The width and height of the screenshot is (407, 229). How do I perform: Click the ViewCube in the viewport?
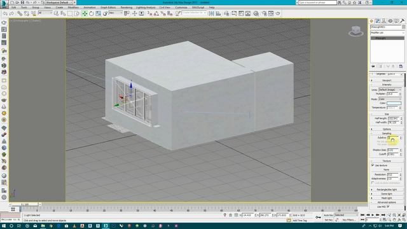pos(356,31)
